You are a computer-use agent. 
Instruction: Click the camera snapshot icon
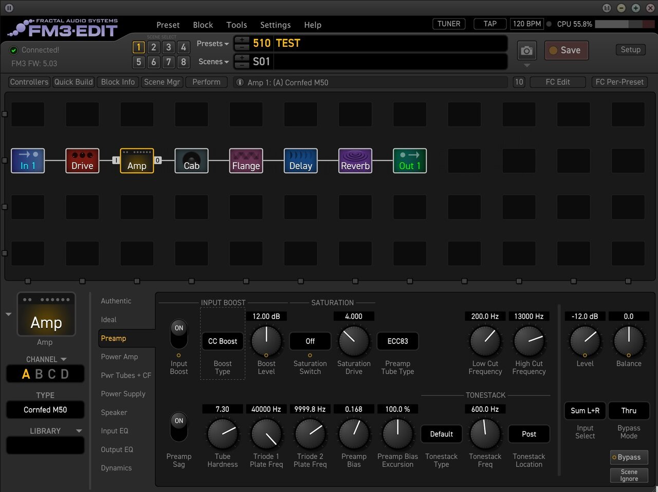click(526, 50)
